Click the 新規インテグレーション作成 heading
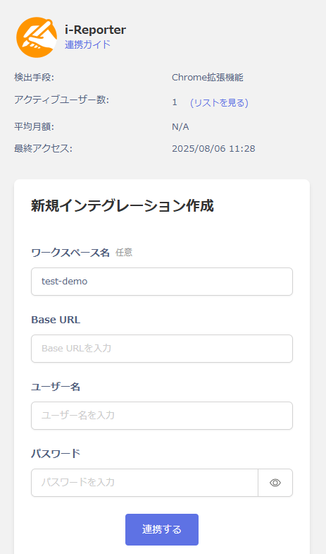326x554 pixels. coord(123,205)
